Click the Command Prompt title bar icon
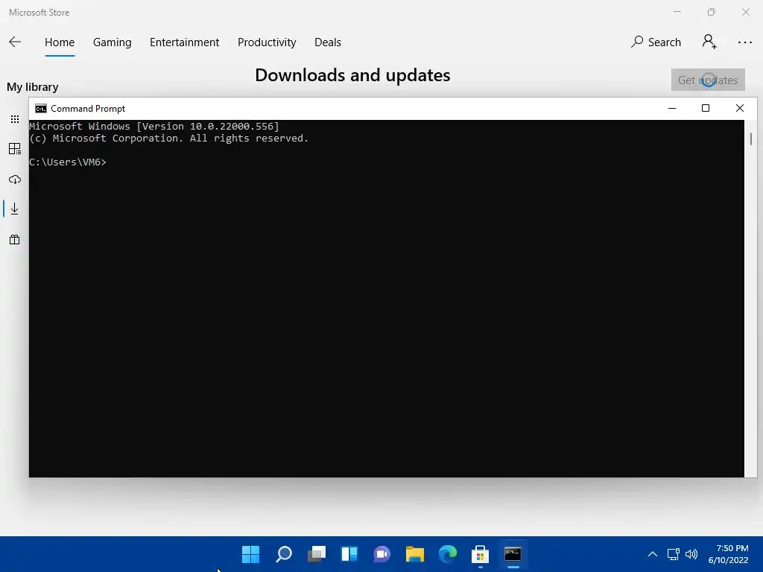Viewport: 763px width, 572px height. 41,109
